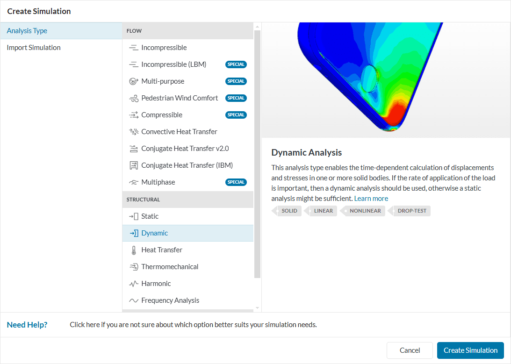Image resolution: width=511 pixels, height=364 pixels.
Task: Click the Harmonic waveform icon
Action: [133, 283]
